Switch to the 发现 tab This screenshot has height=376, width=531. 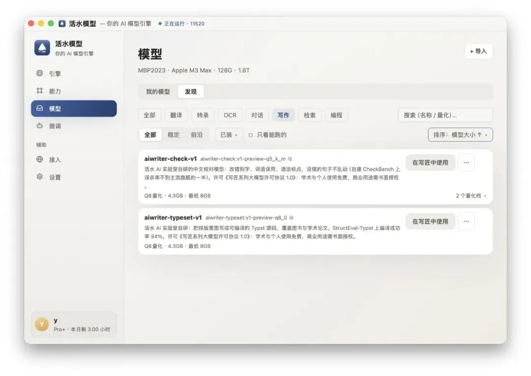pyautogui.click(x=191, y=92)
